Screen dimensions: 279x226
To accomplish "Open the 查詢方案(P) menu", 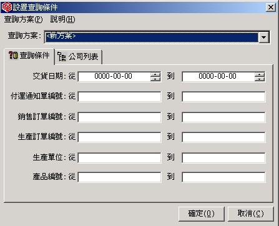I will click(x=23, y=19).
